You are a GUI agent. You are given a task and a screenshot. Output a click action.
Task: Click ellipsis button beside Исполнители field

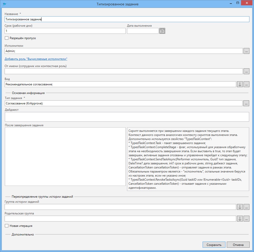pos(246,51)
